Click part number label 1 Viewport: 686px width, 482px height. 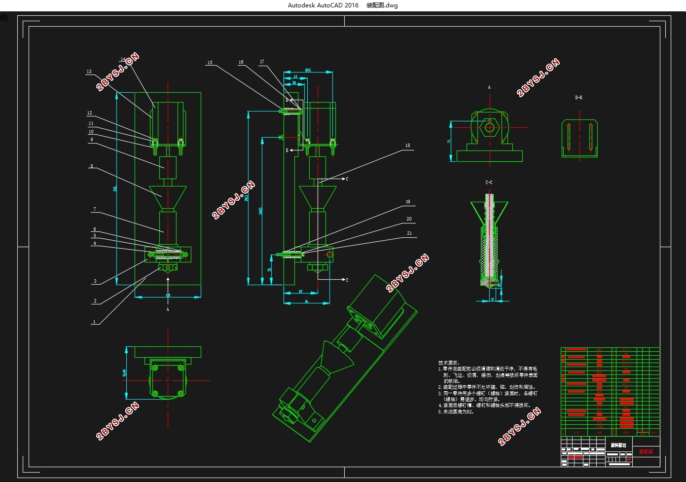point(94,322)
